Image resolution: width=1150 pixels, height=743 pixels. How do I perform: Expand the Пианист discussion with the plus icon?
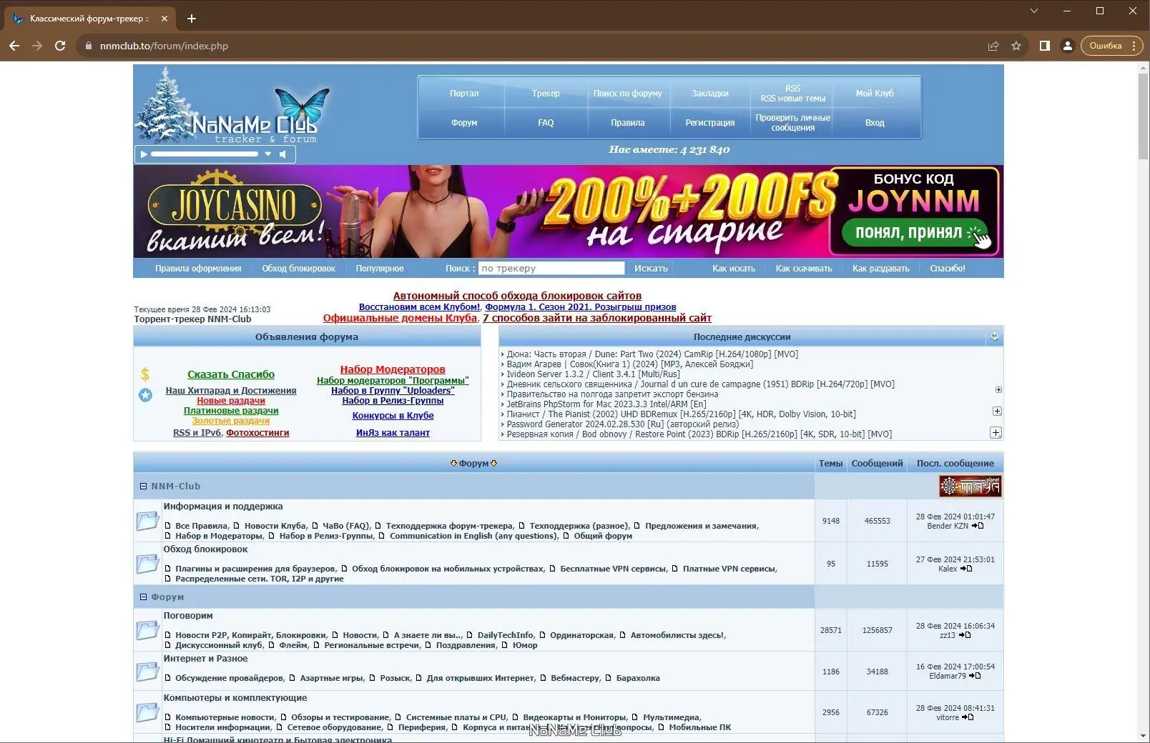[x=998, y=411]
